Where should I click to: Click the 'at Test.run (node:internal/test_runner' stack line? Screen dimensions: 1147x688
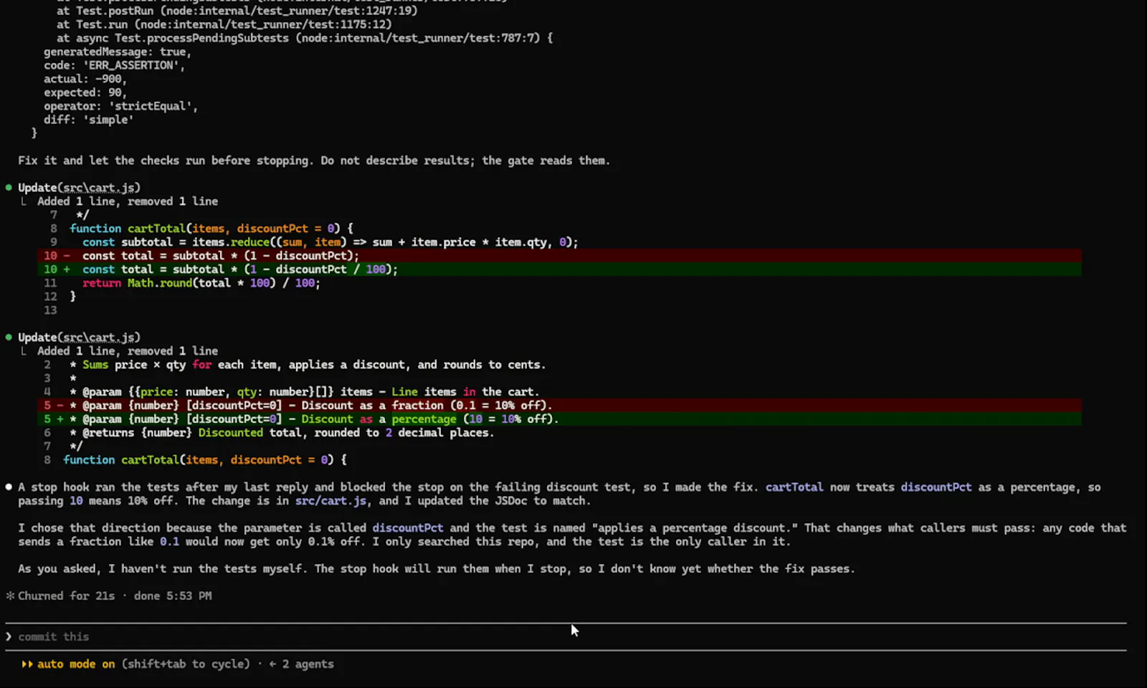[224, 24]
